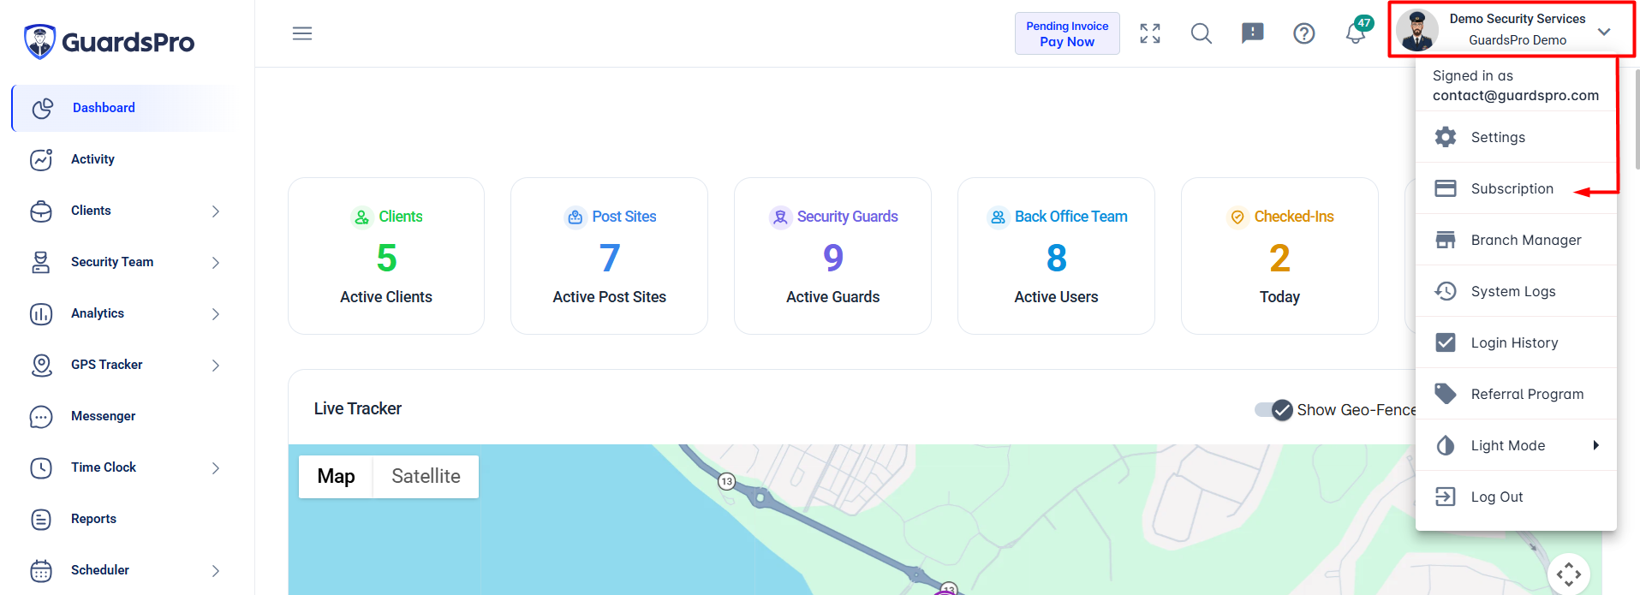Click the Referral Program tag icon
The image size is (1640, 595).
[x=1446, y=394]
